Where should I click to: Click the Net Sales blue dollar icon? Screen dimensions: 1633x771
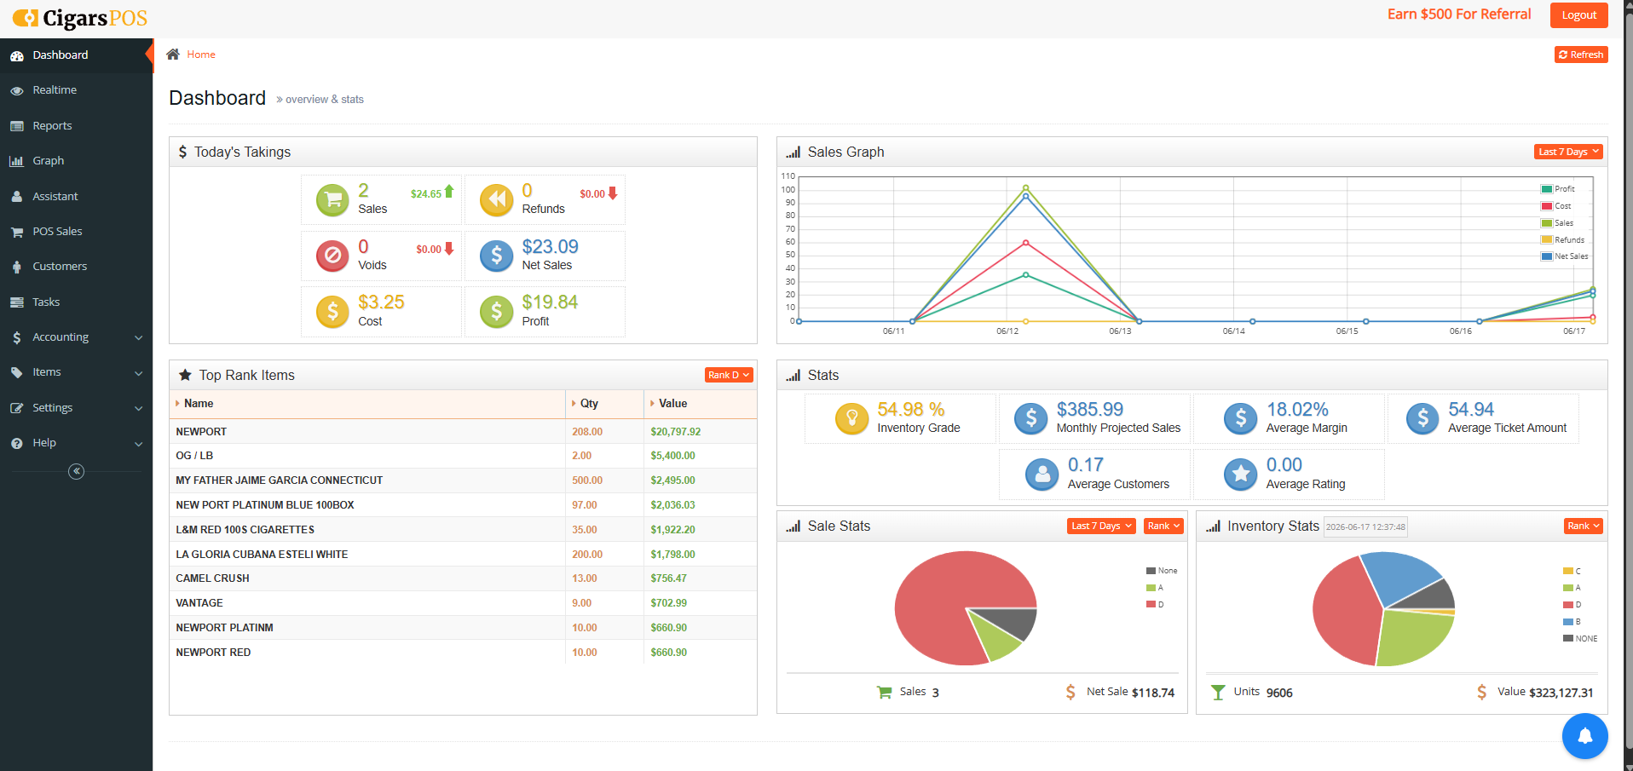click(x=496, y=256)
